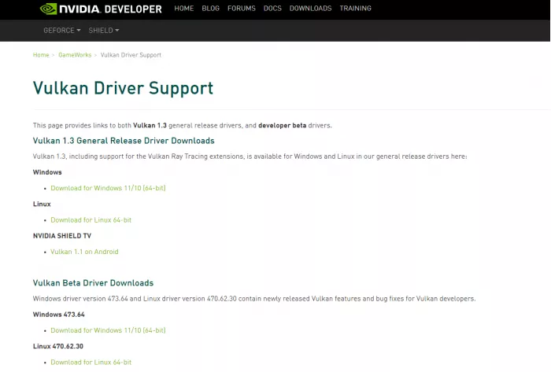Screen dimensions: 551x372
Task: Expand the GEFORCE dropdown
Action: (62, 31)
